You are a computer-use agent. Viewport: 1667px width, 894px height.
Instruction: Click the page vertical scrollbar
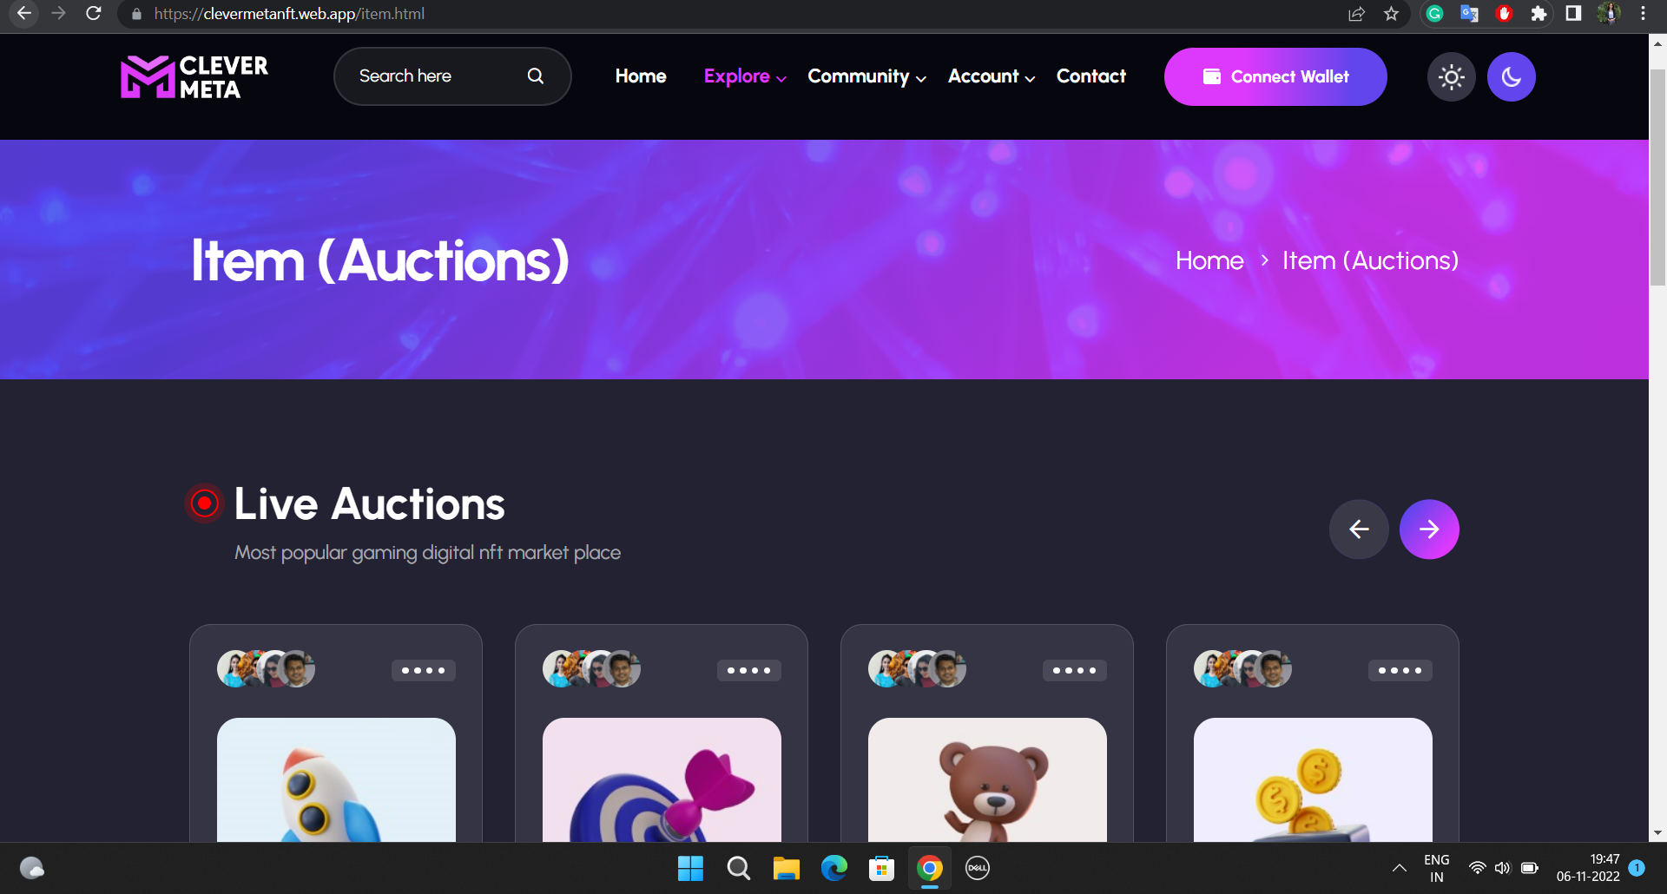(x=1657, y=178)
